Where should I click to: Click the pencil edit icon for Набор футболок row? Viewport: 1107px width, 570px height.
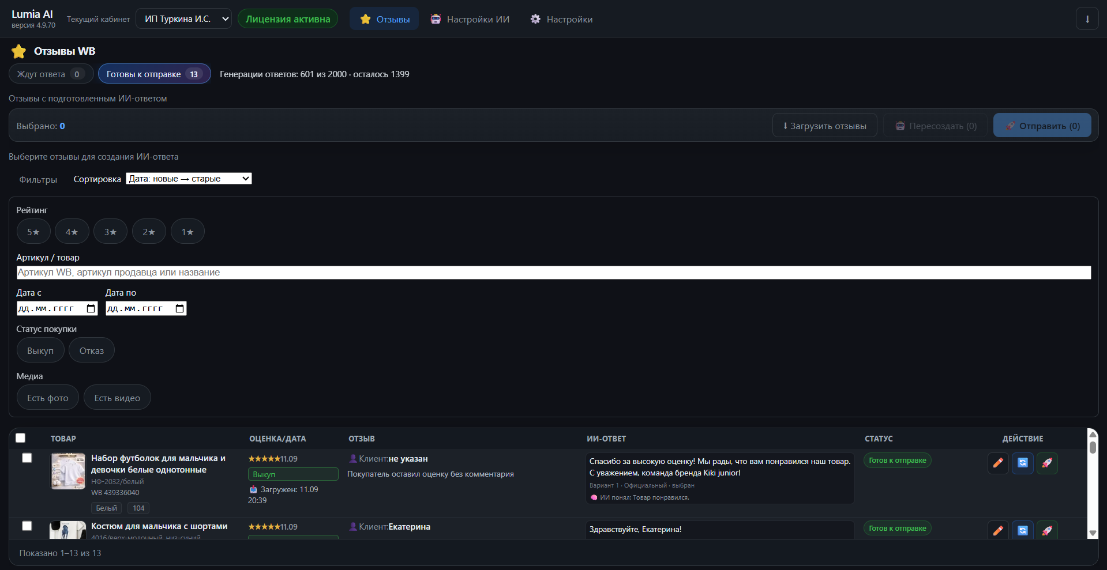[998, 463]
